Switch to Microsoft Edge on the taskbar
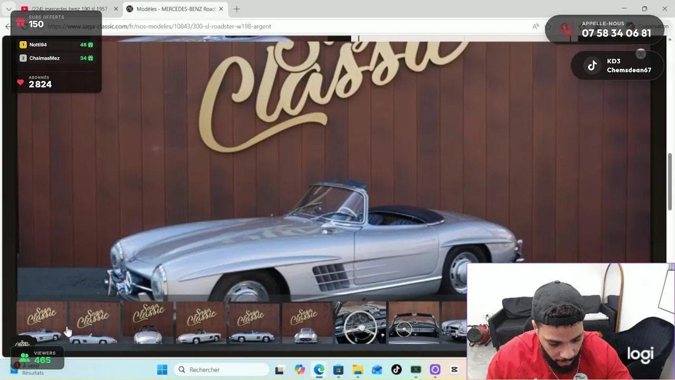This screenshot has width=675, height=380. point(319,369)
